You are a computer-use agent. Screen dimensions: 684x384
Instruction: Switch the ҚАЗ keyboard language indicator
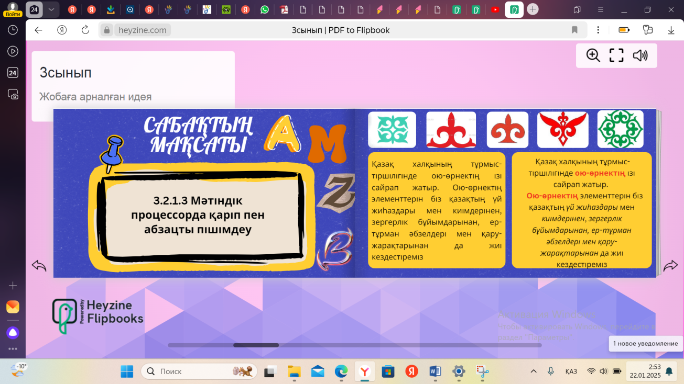coord(571,371)
